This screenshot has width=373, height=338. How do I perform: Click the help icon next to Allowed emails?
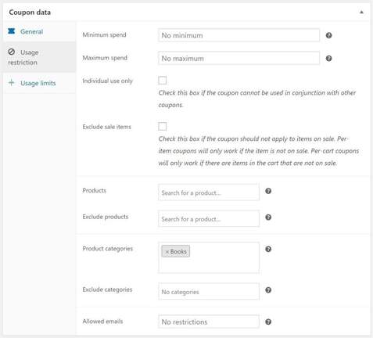click(x=268, y=322)
